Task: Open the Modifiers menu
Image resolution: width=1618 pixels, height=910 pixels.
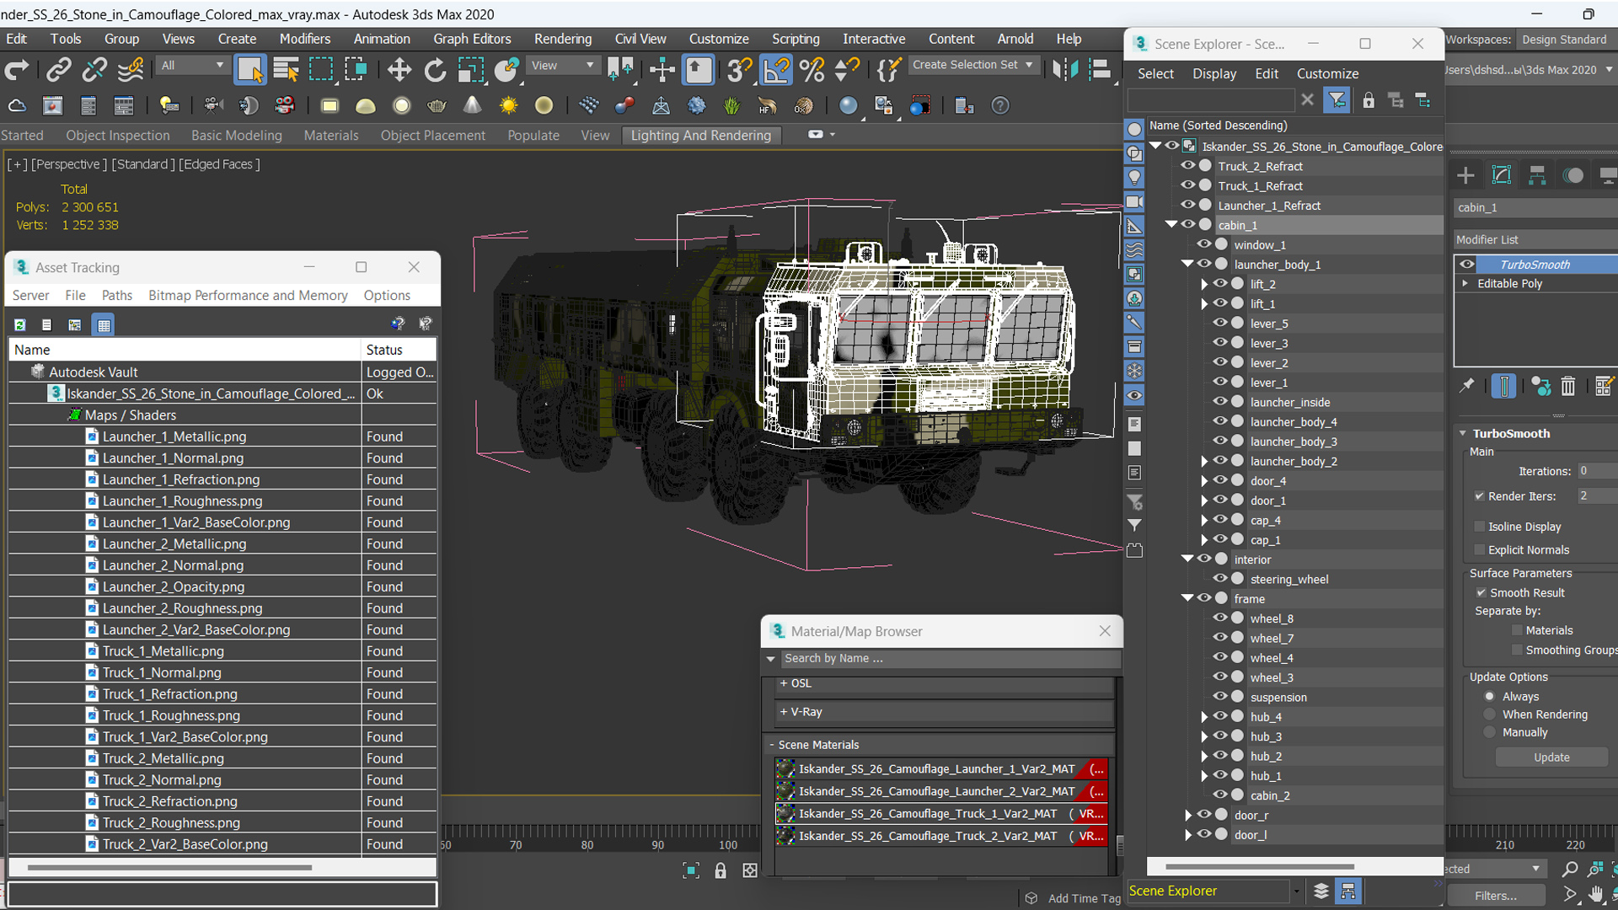Action: (x=305, y=39)
